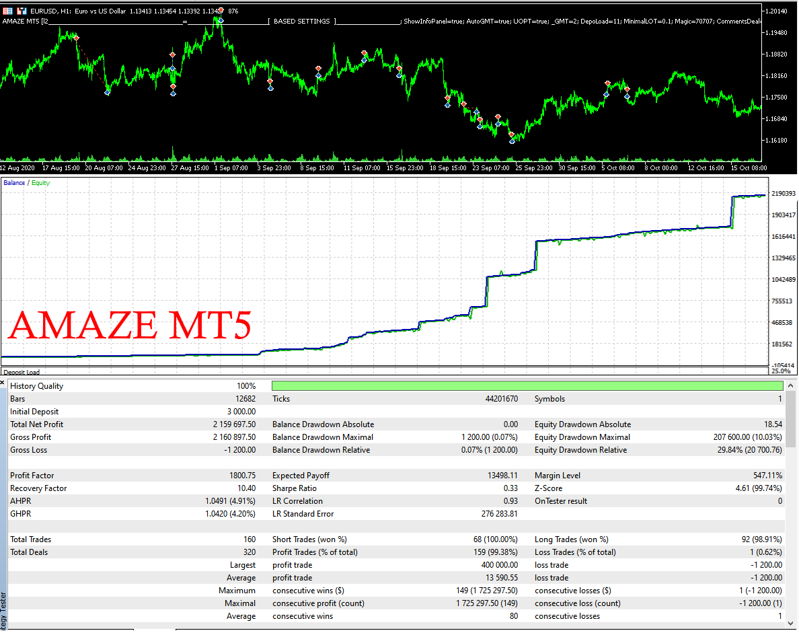The height and width of the screenshot is (637, 799).
Task: Click the 2190393 equity axis label
Action: click(x=784, y=193)
